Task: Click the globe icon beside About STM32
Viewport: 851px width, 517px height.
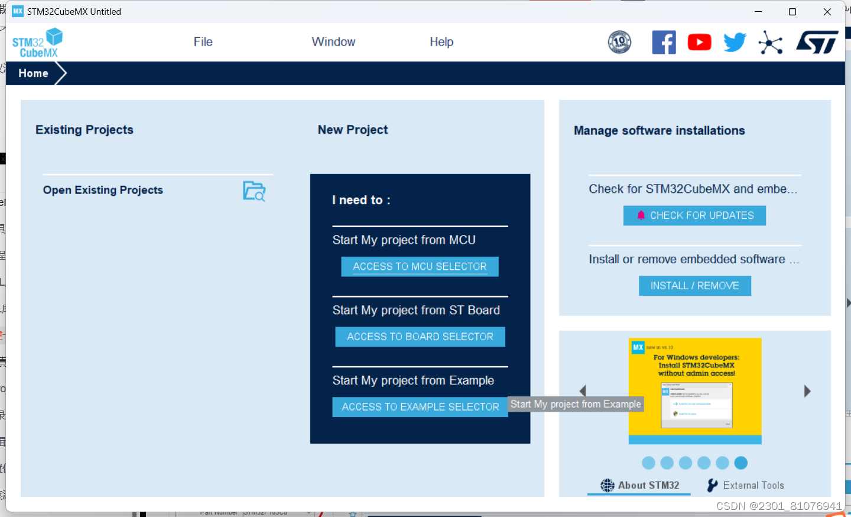Action: tap(608, 485)
